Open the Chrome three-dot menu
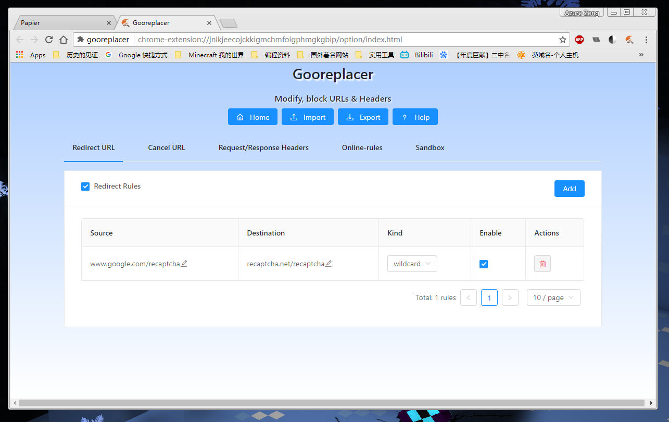Viewport: 669px width, 422px height. click(x=646, y=40)
